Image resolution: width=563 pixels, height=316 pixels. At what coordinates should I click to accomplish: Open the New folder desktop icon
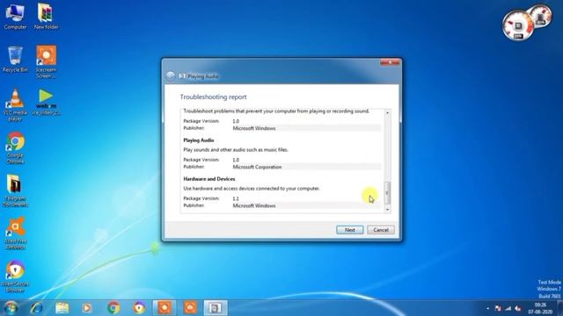tap(46, 16)
